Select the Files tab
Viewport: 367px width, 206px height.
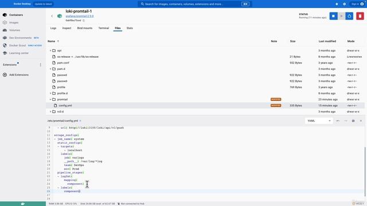[x=118, y=28]
